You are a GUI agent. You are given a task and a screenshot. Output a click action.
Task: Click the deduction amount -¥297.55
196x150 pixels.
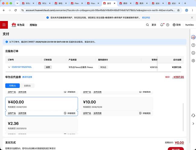pos(178,77)
